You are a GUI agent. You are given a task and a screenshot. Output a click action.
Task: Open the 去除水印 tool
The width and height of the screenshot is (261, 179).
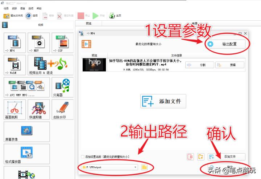(x=63, y=110)
